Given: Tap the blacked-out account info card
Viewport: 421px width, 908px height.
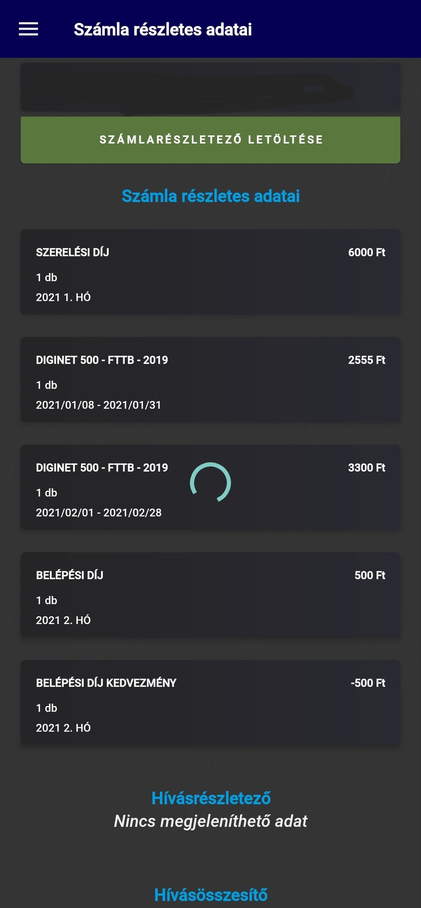Looking at the screenshot, I should point(210,87).
